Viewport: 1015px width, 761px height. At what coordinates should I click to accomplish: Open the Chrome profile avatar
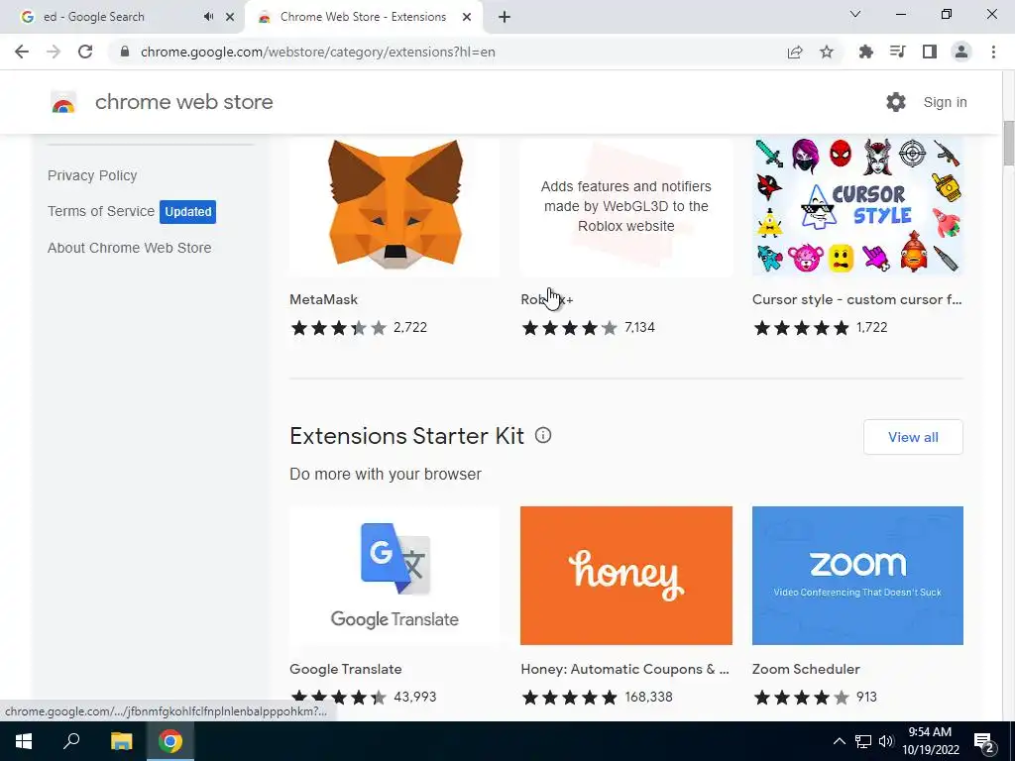click(x=961, y=52)
